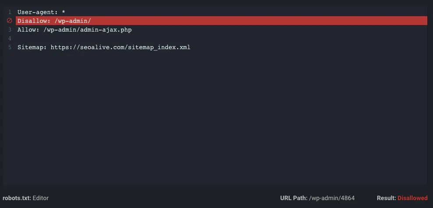The image size is (433, 208).
Task: Click the Sitemap keyword on line 5
Action: [31, 47]
